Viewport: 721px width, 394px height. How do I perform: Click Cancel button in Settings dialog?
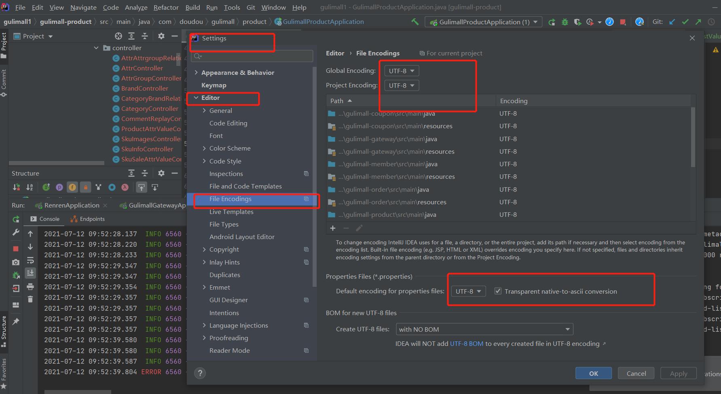[636, 373]
